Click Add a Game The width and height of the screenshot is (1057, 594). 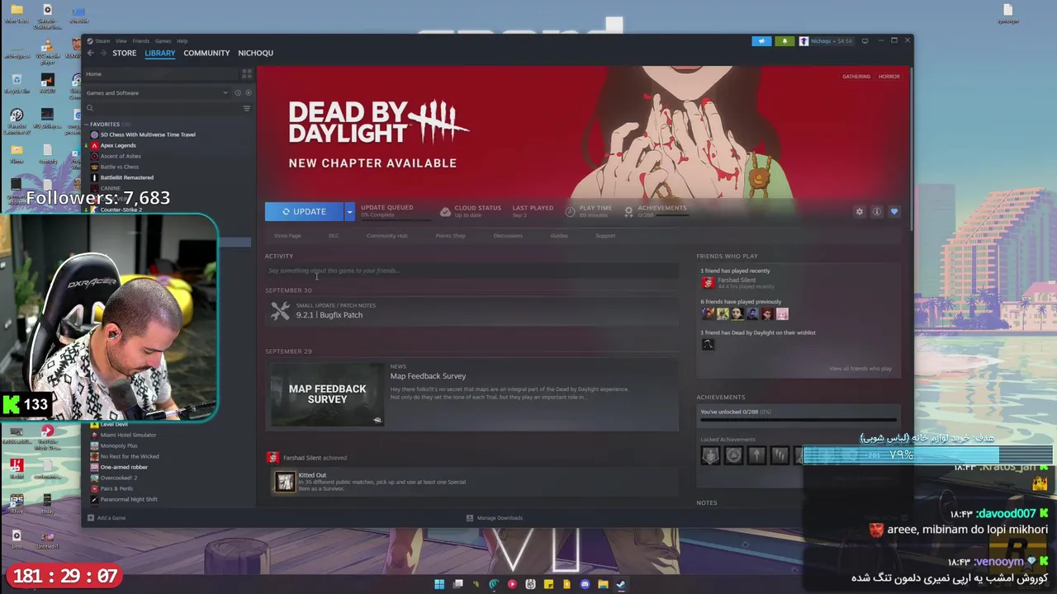point(107,518)
